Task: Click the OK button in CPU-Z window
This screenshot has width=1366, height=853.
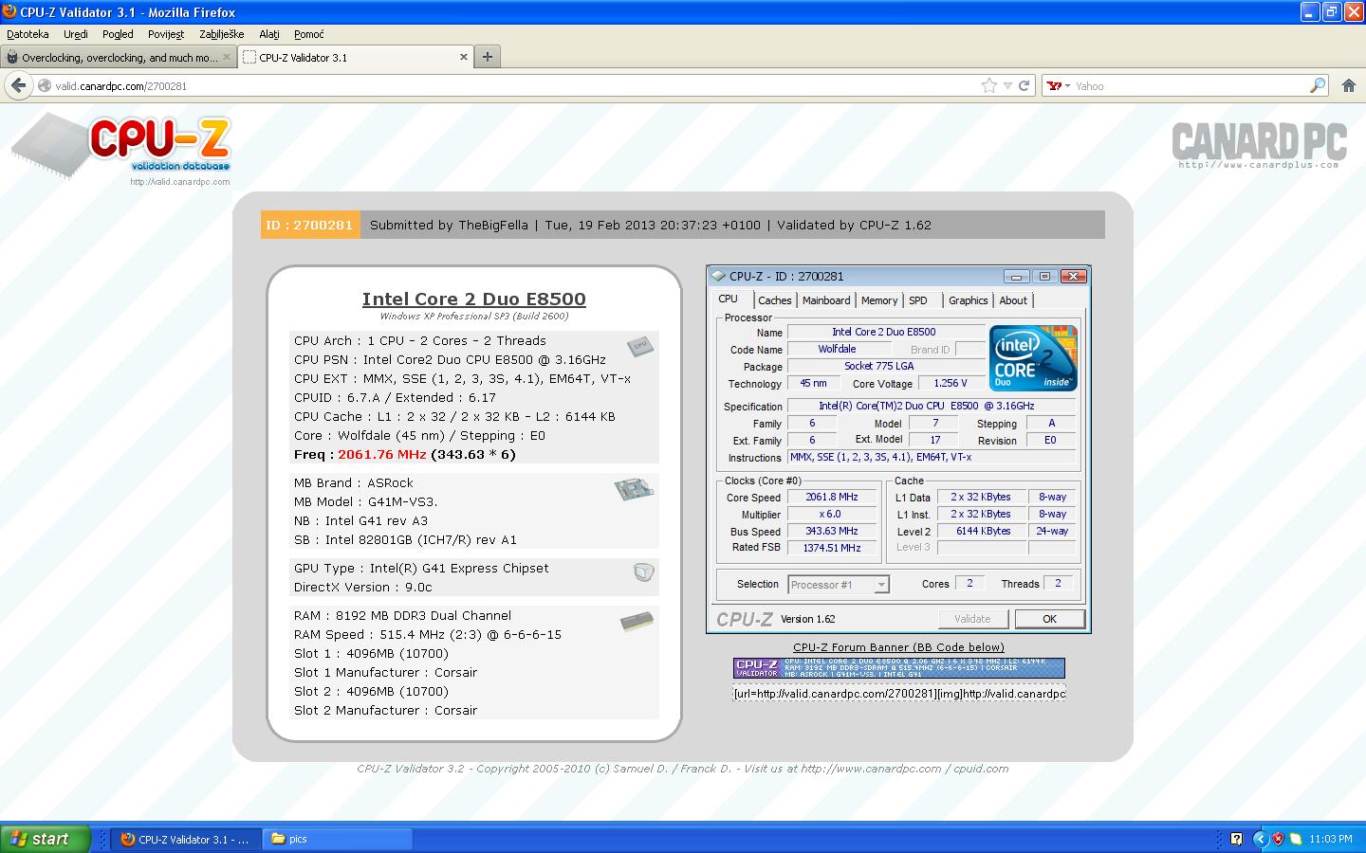Action: 1049,619
